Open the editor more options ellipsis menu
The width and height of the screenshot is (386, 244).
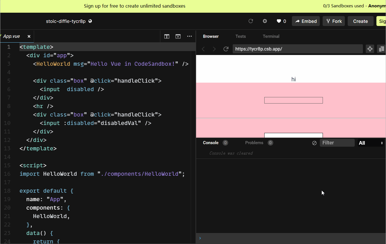pos(189,36)
